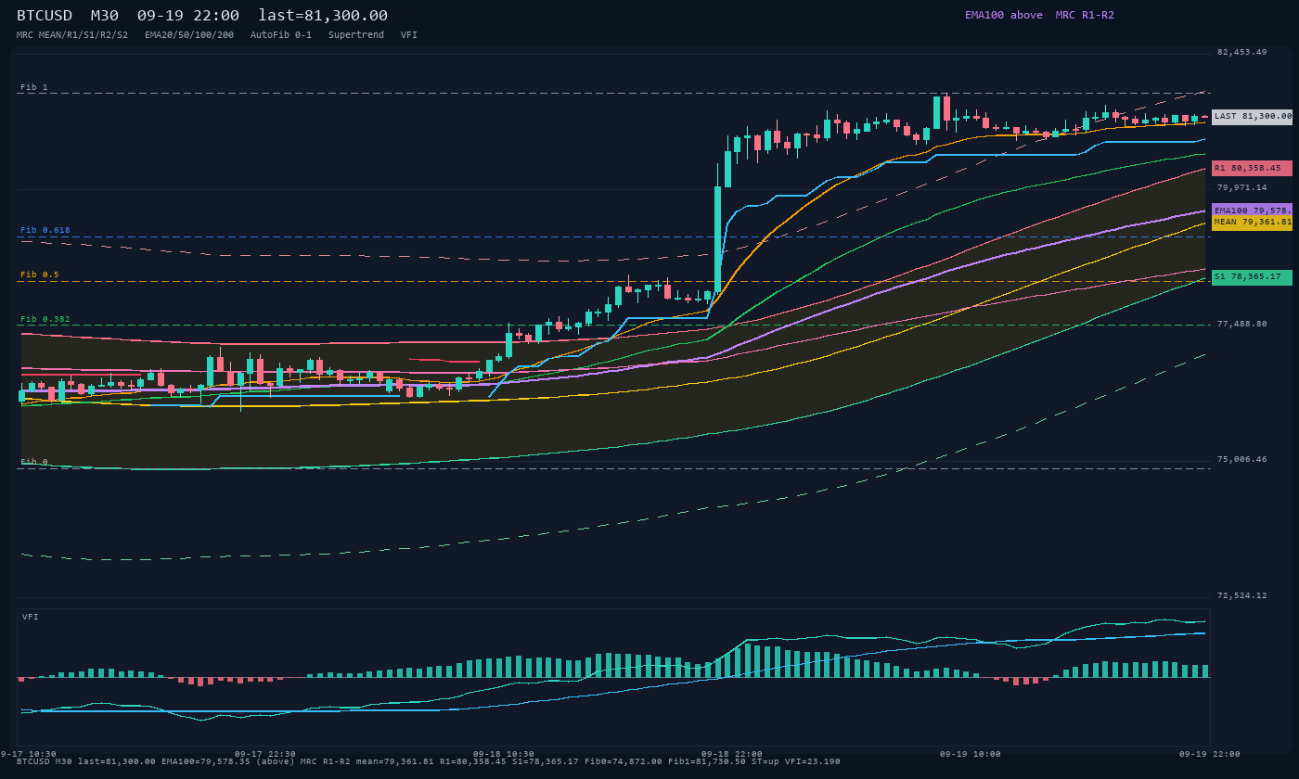The image size is (1299, 779).
Task: Click the 79,971.14 price axis label
Action: (x=1242, y=187)
